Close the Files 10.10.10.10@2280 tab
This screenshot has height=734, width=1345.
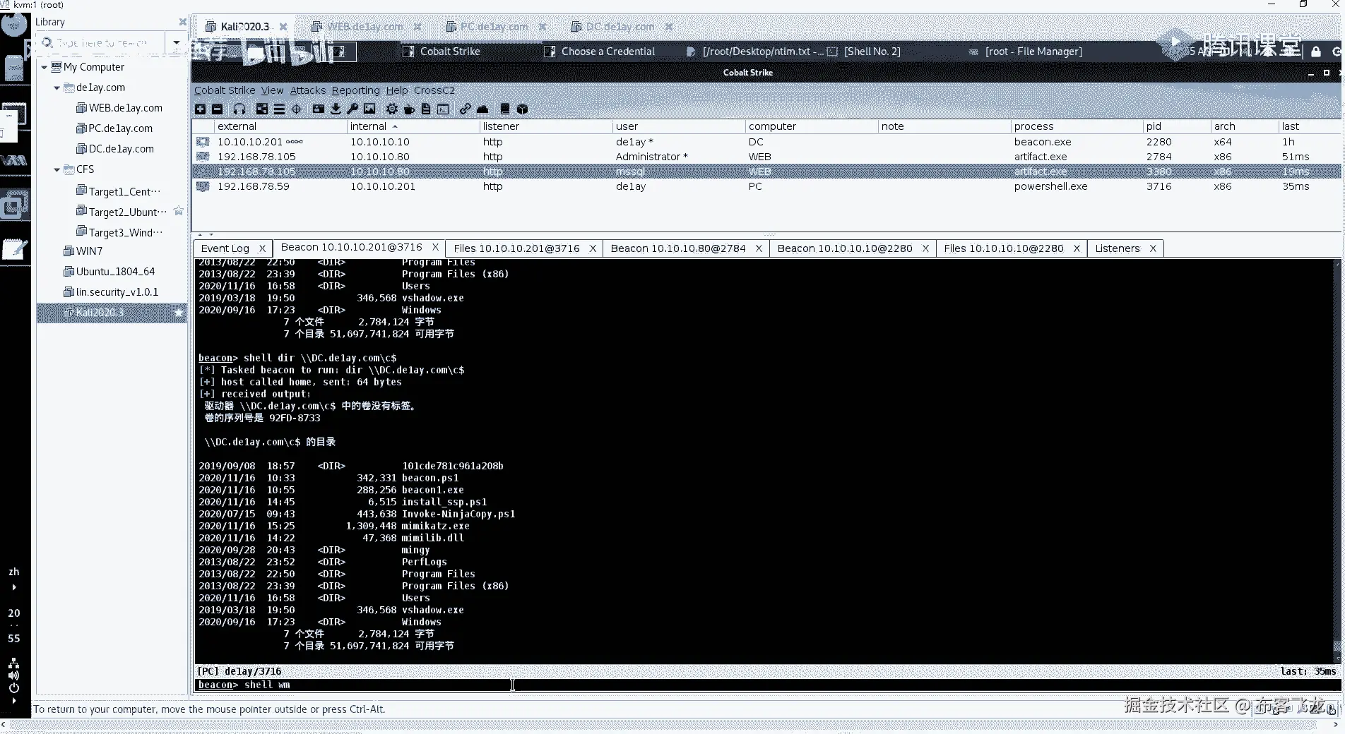1077,248
